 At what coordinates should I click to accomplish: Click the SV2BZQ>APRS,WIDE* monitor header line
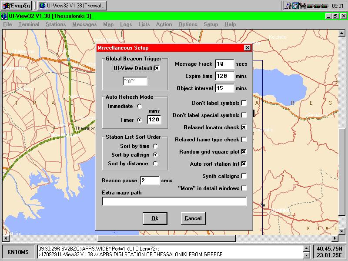(99, 249)
